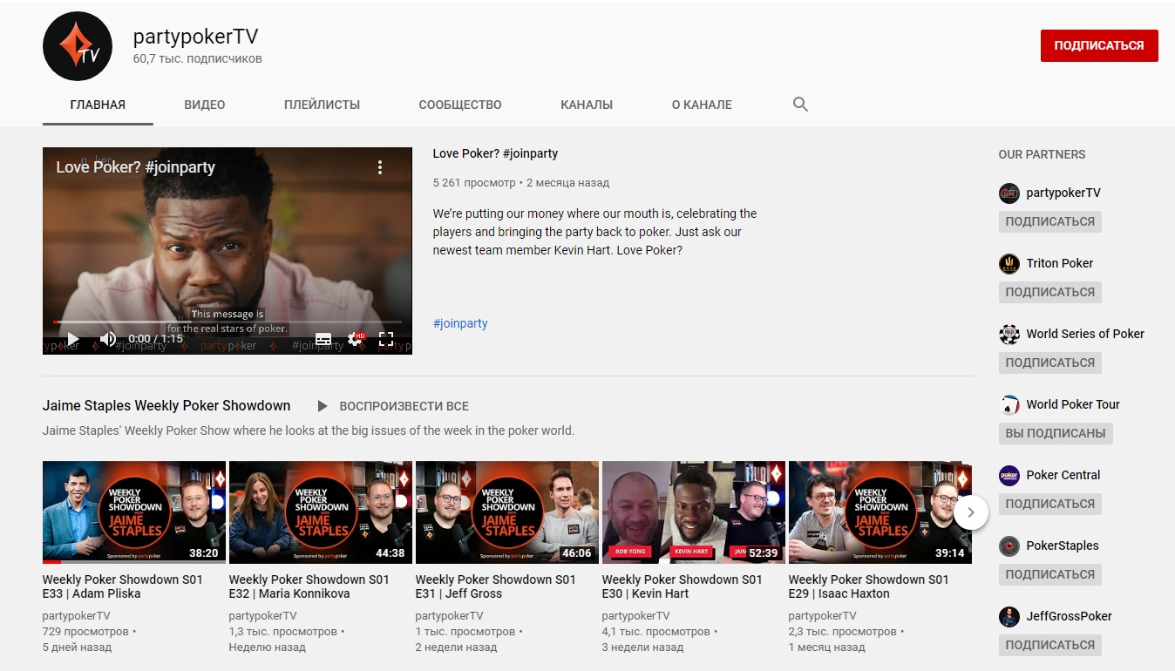Subscribe to Poker Central
Image resolution: width=1175 pixels, height=671 pixels.
click(1049, 504)
